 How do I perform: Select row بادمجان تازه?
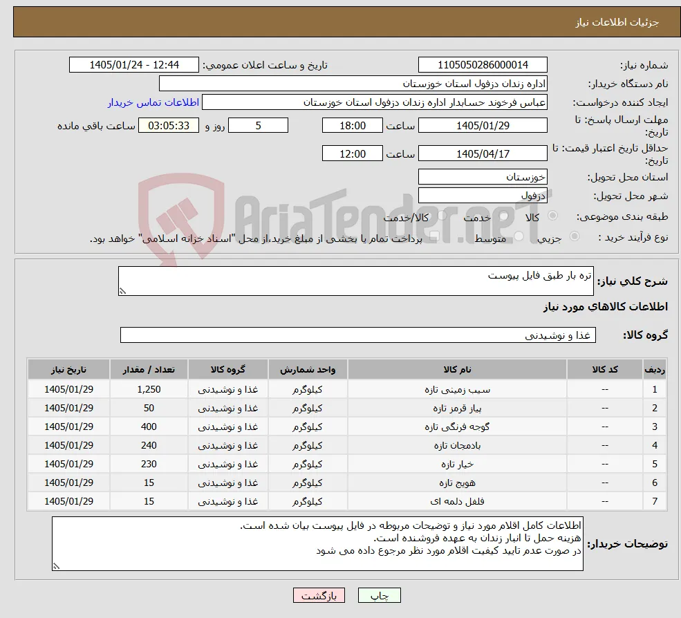pos(347,446)
